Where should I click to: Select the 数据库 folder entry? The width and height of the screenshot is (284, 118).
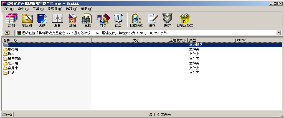point(13,68)
